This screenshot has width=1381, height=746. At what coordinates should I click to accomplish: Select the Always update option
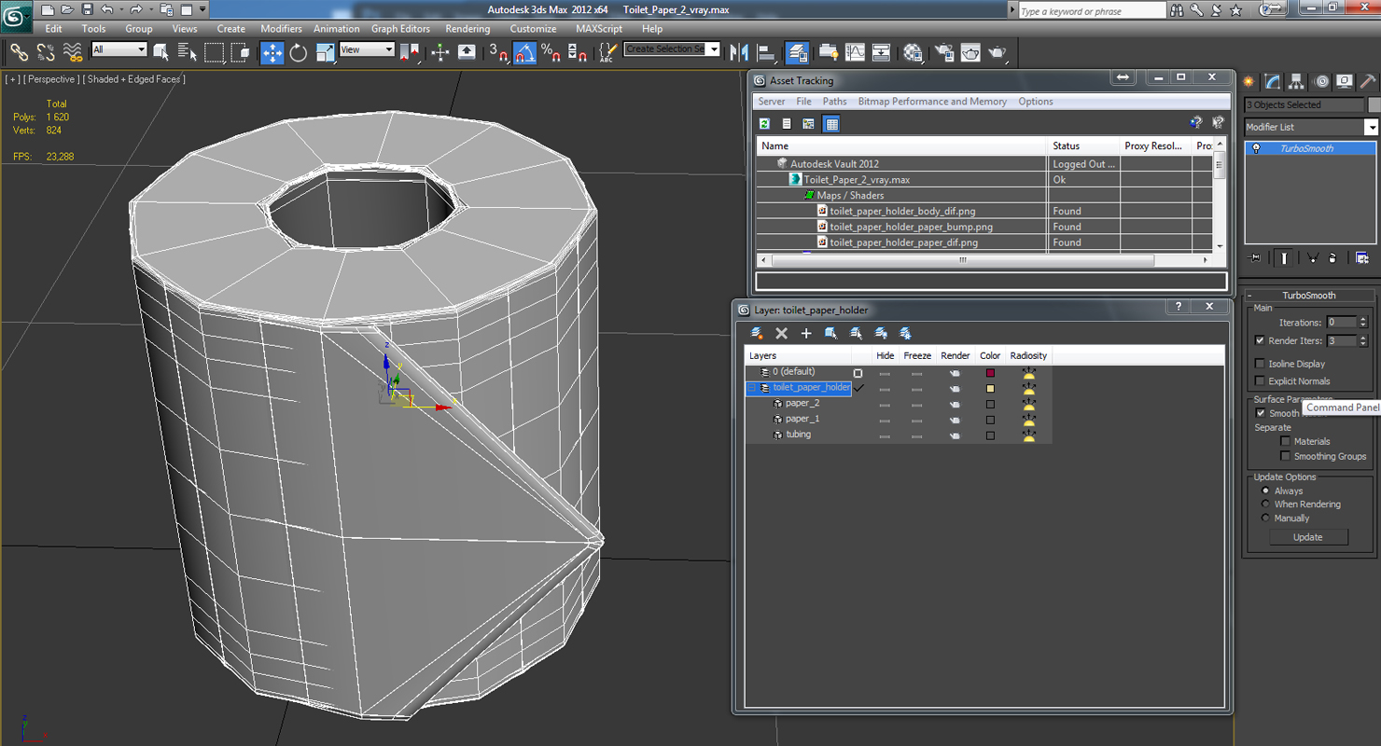[x=1265, y=490]
